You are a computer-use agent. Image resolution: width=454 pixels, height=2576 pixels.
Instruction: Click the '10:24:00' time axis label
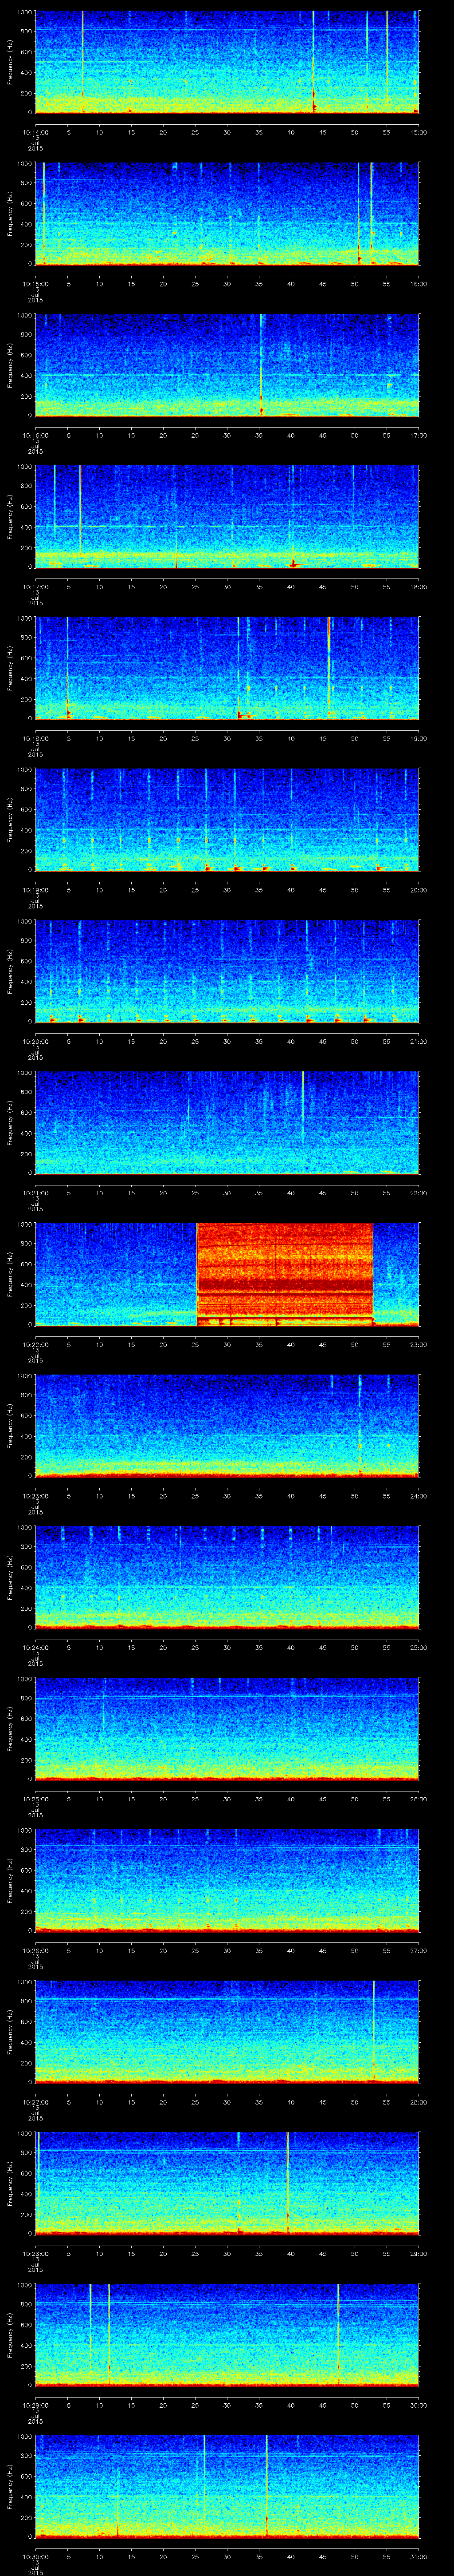pyautogui.click(x=36, y=1647)
